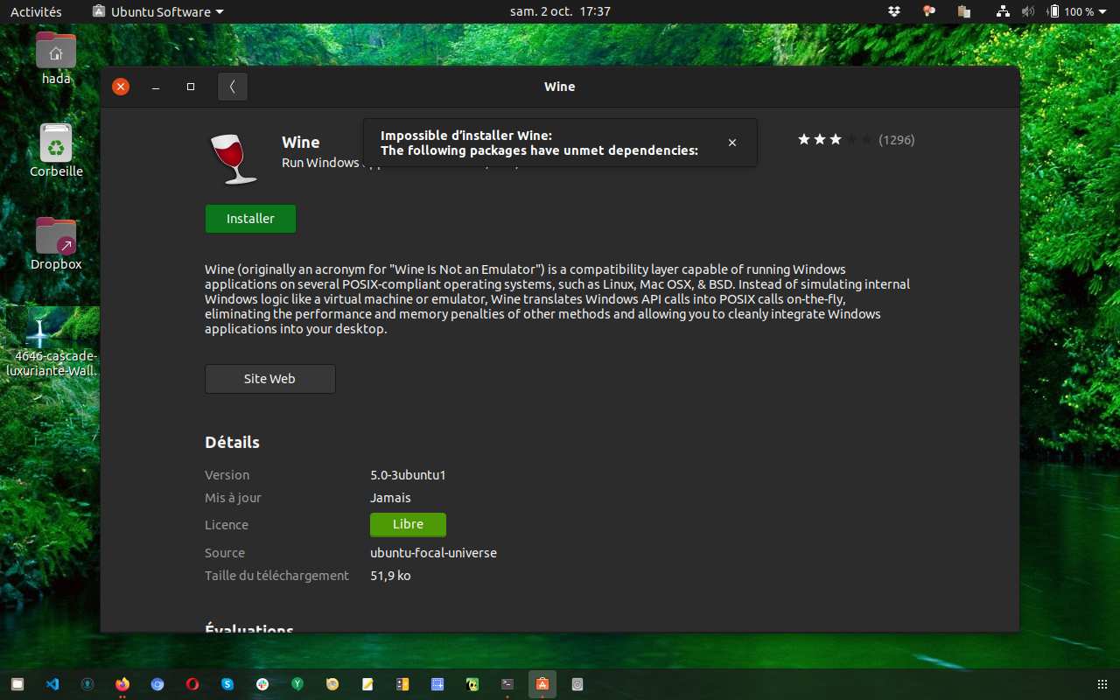The image size is (1120, 700).
Task: Open the green Y app in dock
Action: (297, 684)
